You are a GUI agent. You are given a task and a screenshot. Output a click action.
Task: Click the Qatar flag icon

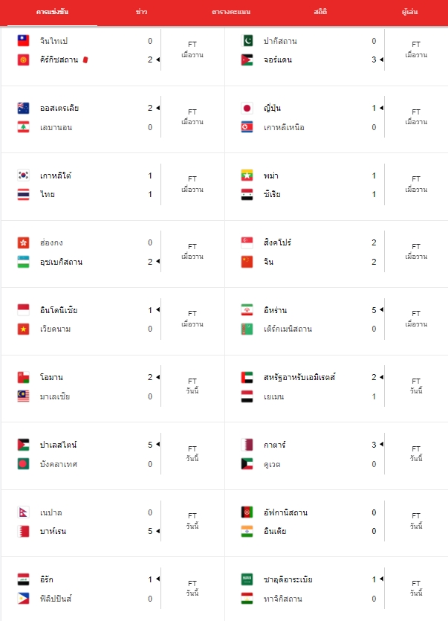point(247,445)
